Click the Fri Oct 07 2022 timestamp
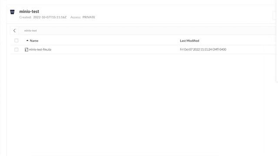The image size is (278, 156). tap(203, 49)
